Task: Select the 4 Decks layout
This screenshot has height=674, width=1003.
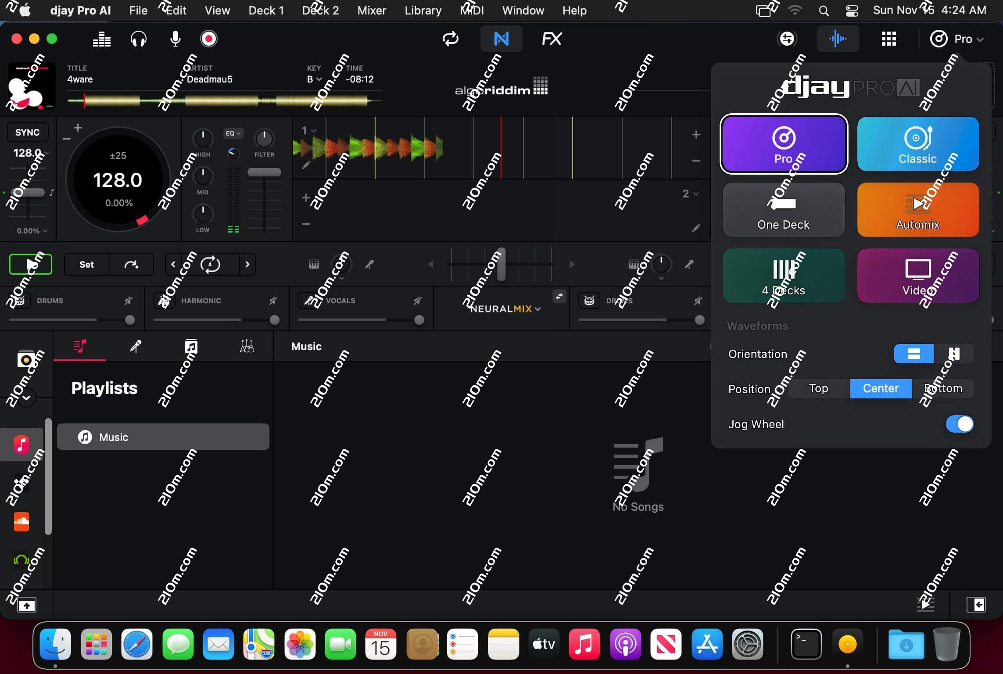Action: click(x=784, y=276)
